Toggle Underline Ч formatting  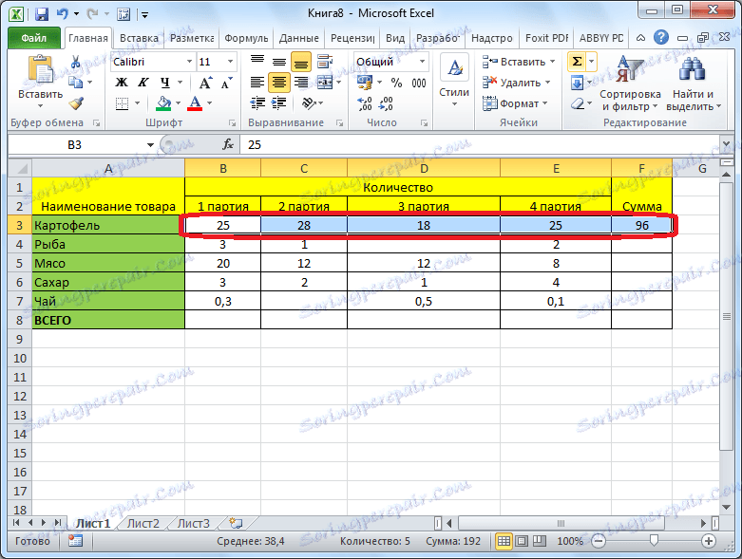[x=164, y=83]
